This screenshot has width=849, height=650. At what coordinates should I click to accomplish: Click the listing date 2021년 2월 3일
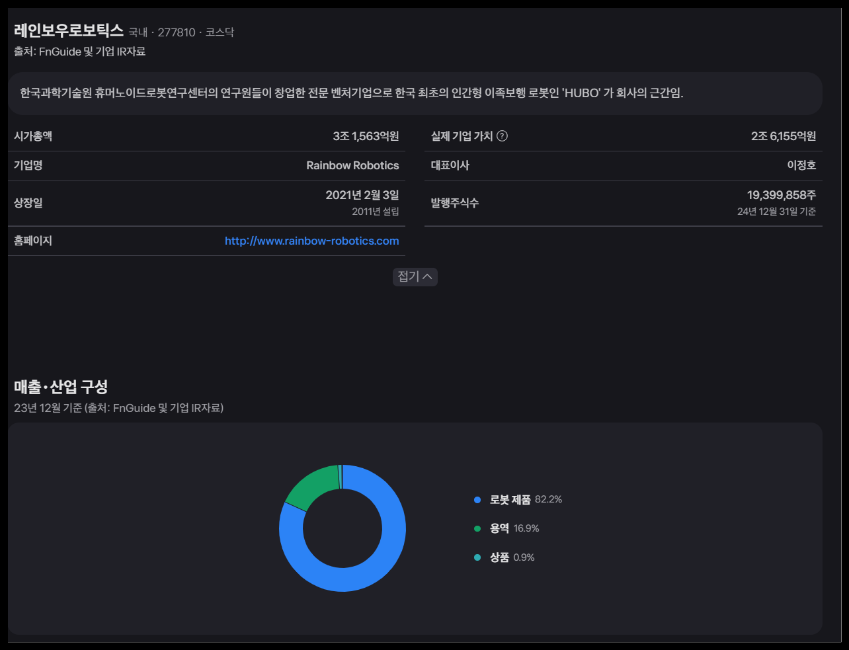pyautogui.click(x=362, y=195)
